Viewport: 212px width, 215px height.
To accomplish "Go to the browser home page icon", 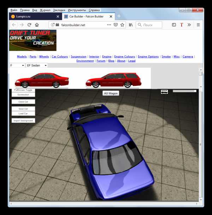I will [x=37, y=25].
